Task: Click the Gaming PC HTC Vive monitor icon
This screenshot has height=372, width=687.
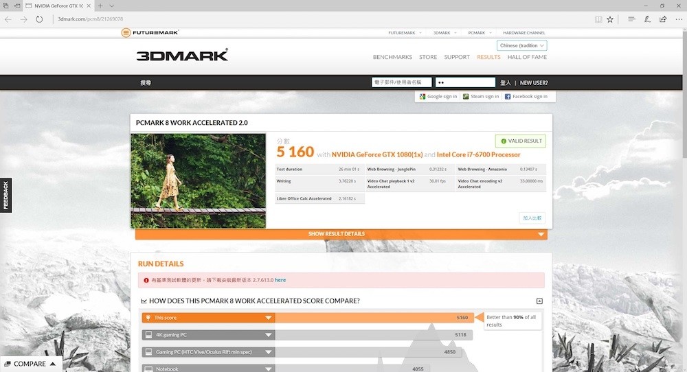Action: pyautogui.click(x=148, y=352)
